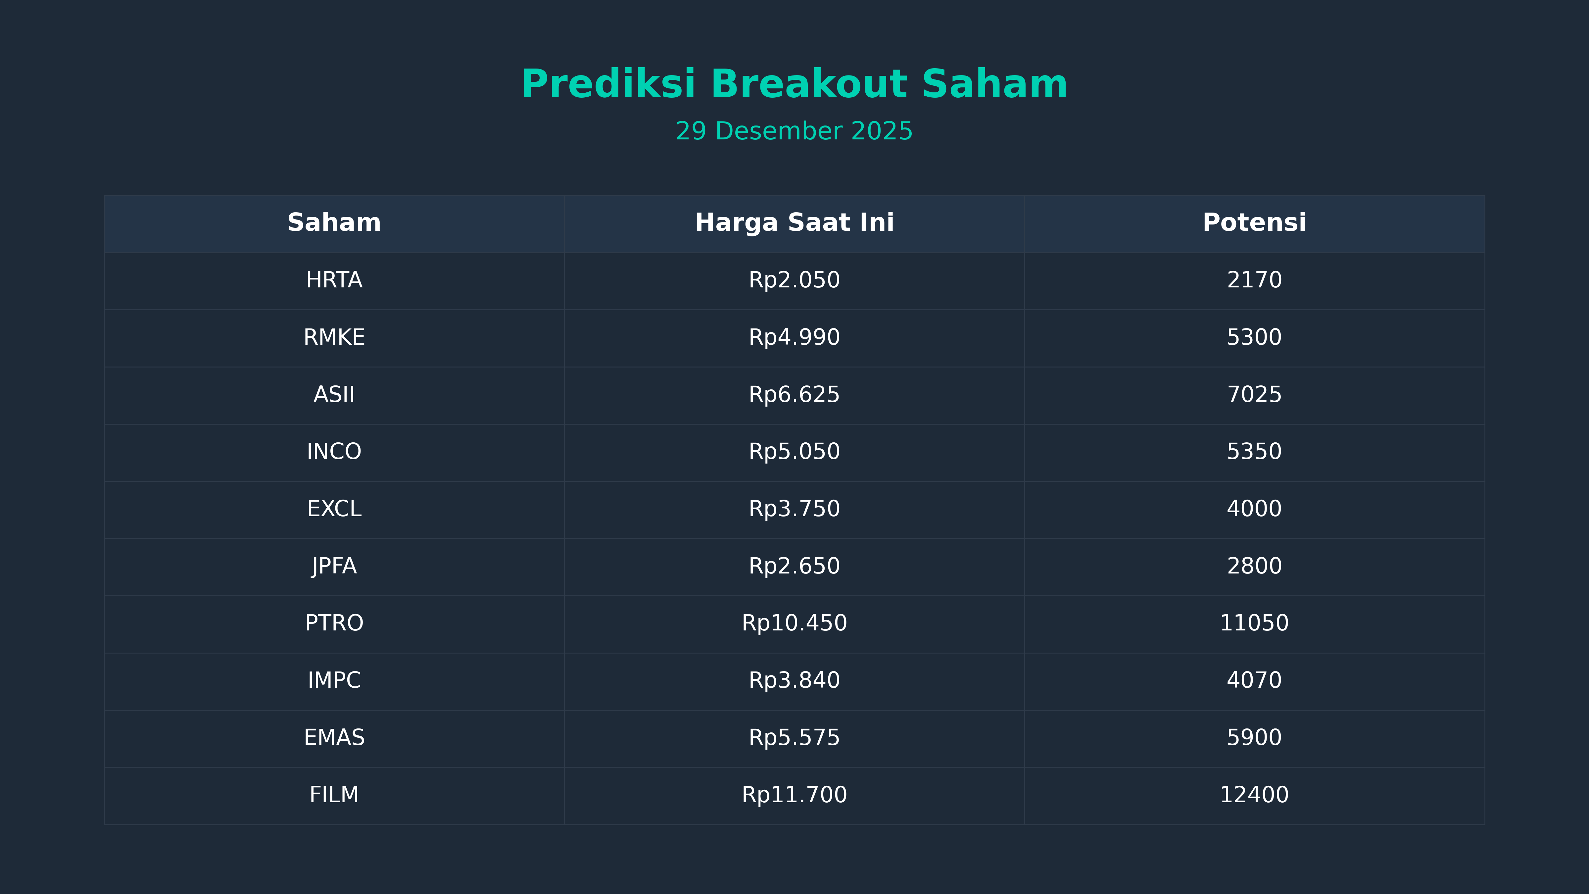This screenshot has height=894, width=1589.
Task: Click the 'Saham' column header
Action: click(334, 223)
